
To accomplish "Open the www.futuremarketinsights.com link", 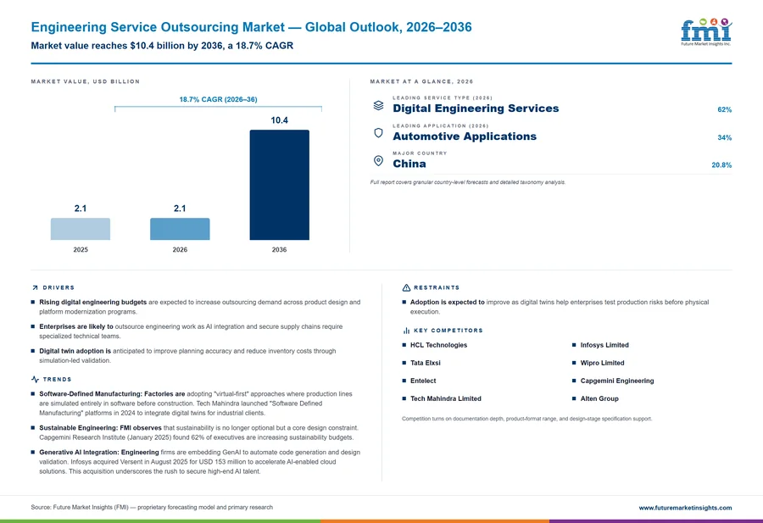I will point(685,508).
